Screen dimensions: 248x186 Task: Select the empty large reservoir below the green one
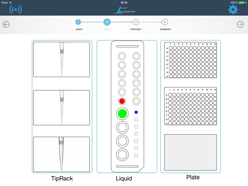pyautogui.click(x=122, y=128)
